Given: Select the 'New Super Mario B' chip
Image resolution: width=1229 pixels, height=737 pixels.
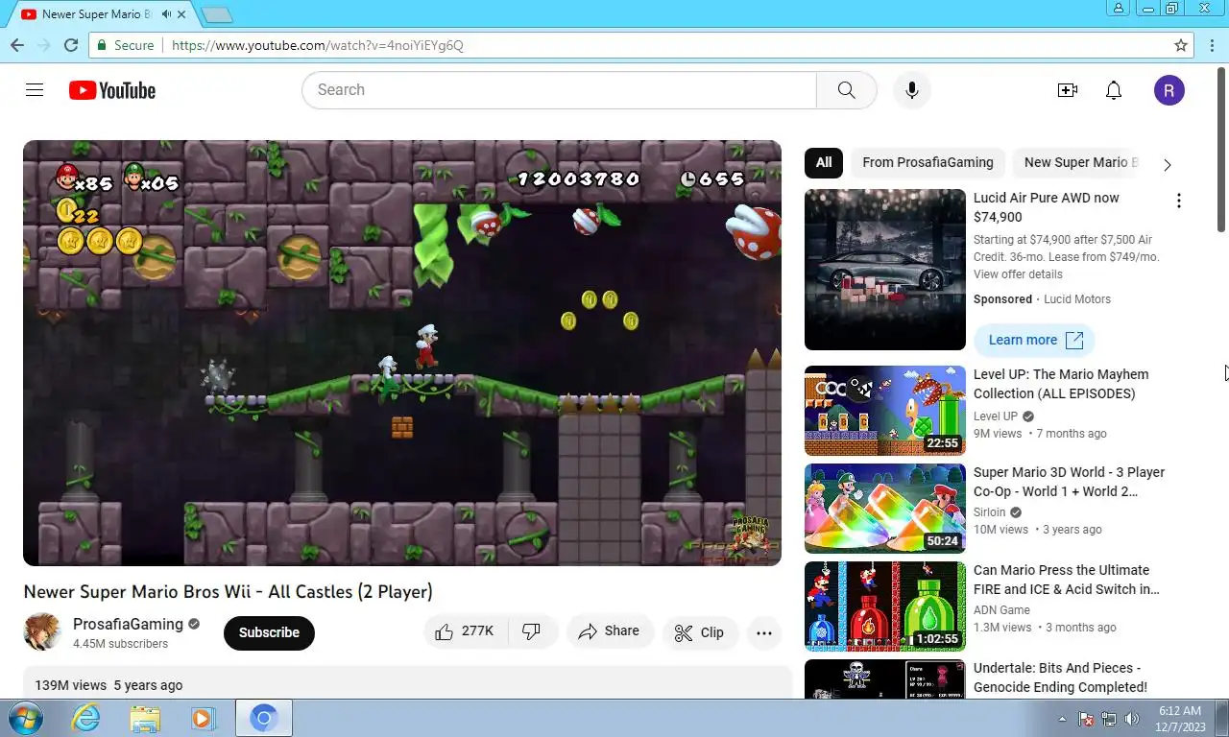Looking at the screenshot, I should click(x=1080, y=162).
